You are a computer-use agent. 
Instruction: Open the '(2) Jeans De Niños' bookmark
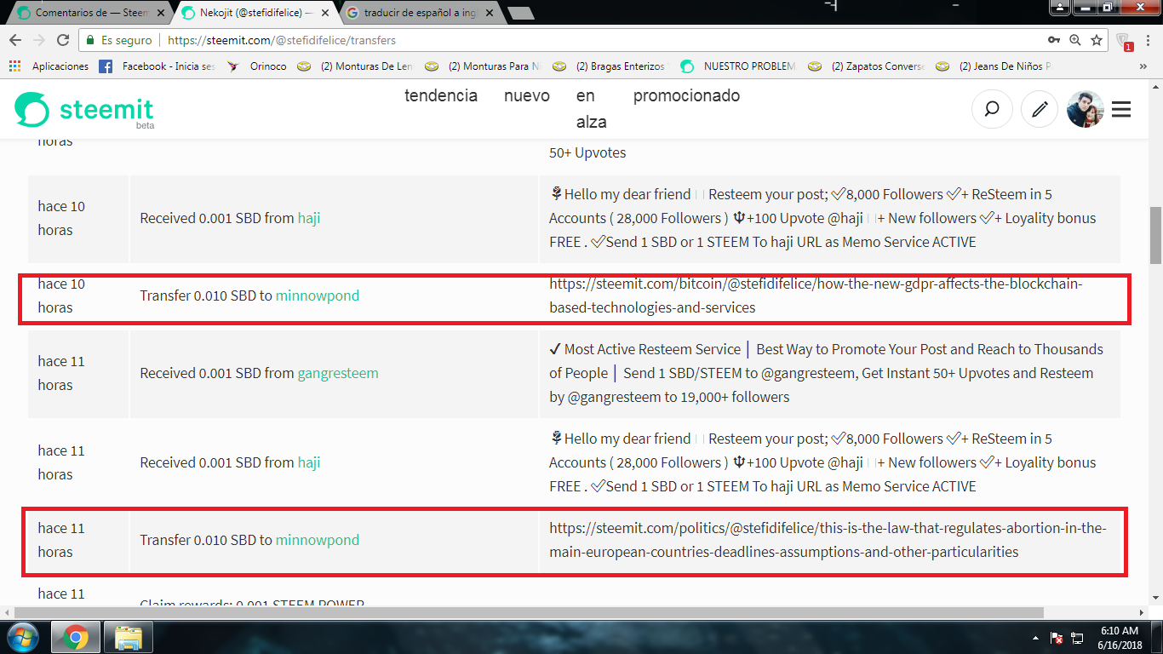click(994, 66)
